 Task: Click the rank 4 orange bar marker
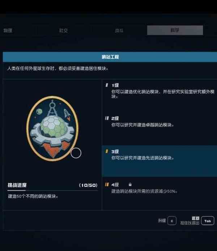pyautogui.click(x=107, y=185)
